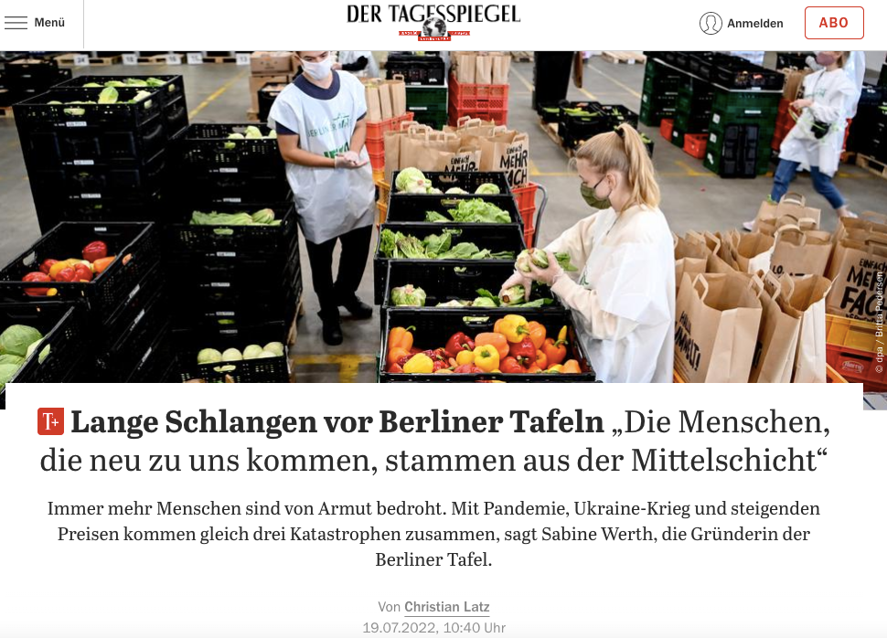Viewport: 887px width, 638px height.
Task: Select the teaser paragraph about Armut
Action: (x=433, y=534)
